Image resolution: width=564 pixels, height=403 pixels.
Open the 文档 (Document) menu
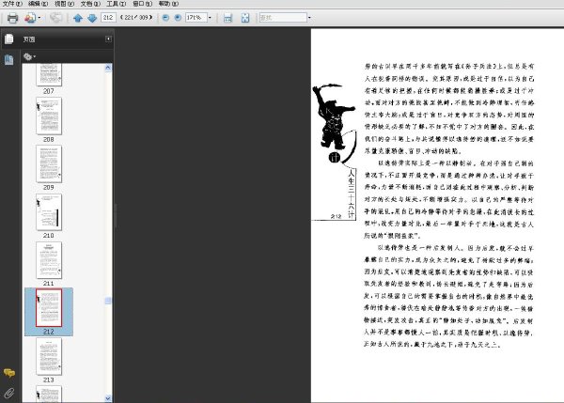click(x=90, y=4)
